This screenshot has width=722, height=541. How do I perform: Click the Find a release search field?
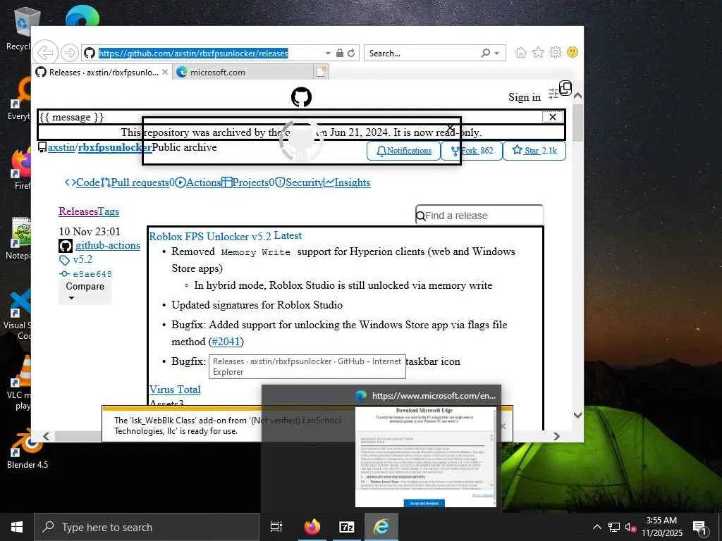click(479, 215)
